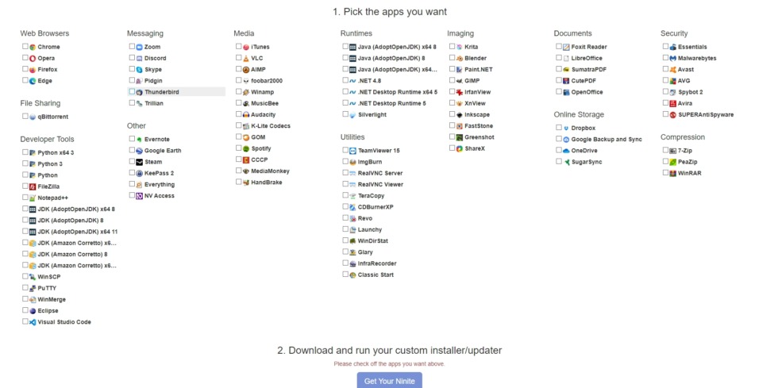This screenshot has height=388, width=778.
Task: Click the Blender icon
Action: [460, 59]
